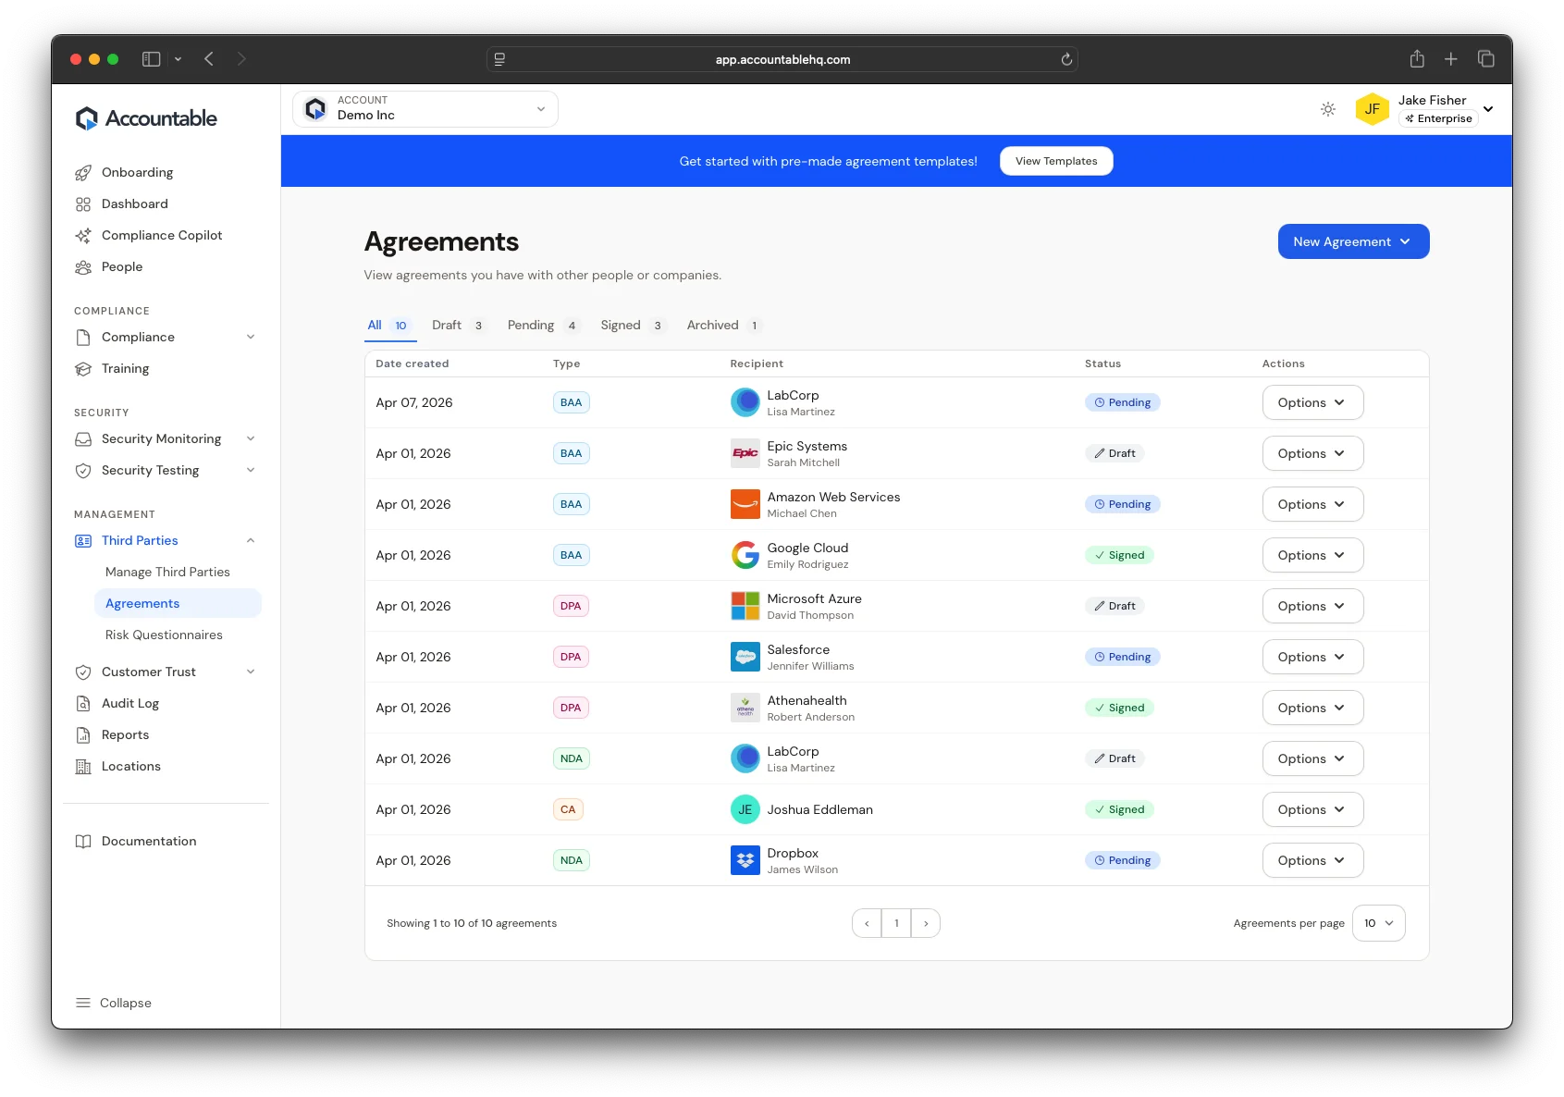Click the Accountable logo
This screenshot has height=1097, width=1564.
tap(145, 117)
